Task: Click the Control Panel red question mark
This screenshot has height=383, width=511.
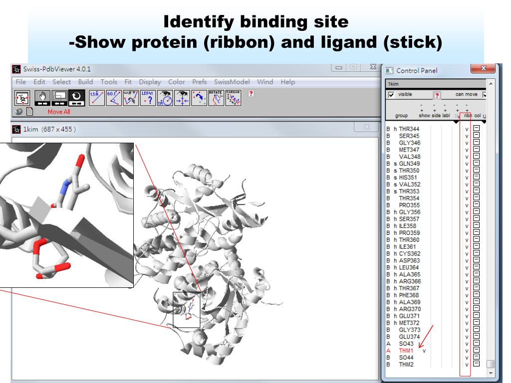Action: click(437, 95)
